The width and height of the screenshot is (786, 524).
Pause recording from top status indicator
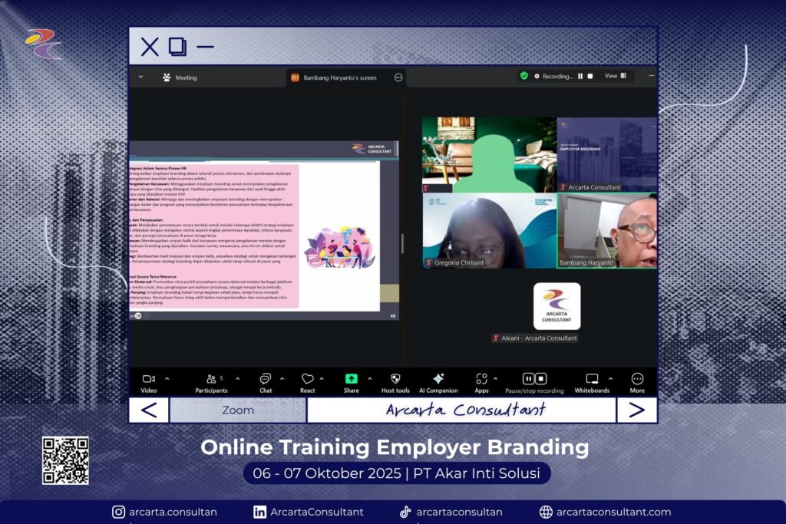point(580,76)
